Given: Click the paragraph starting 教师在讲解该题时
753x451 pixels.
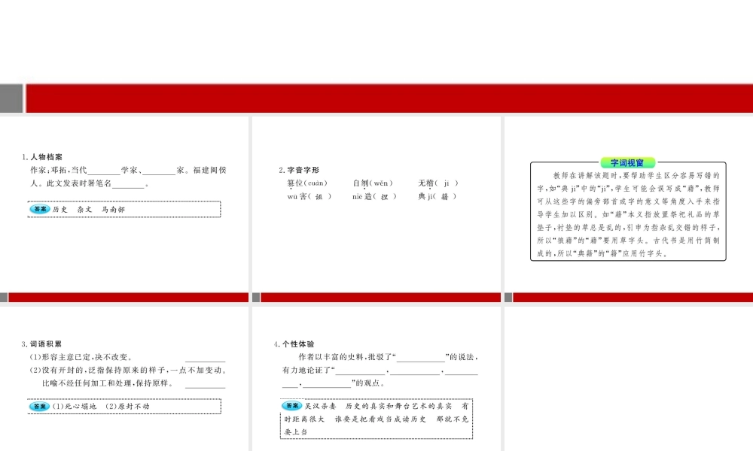Looking at the screenshot, I should (x=628, y=214).
